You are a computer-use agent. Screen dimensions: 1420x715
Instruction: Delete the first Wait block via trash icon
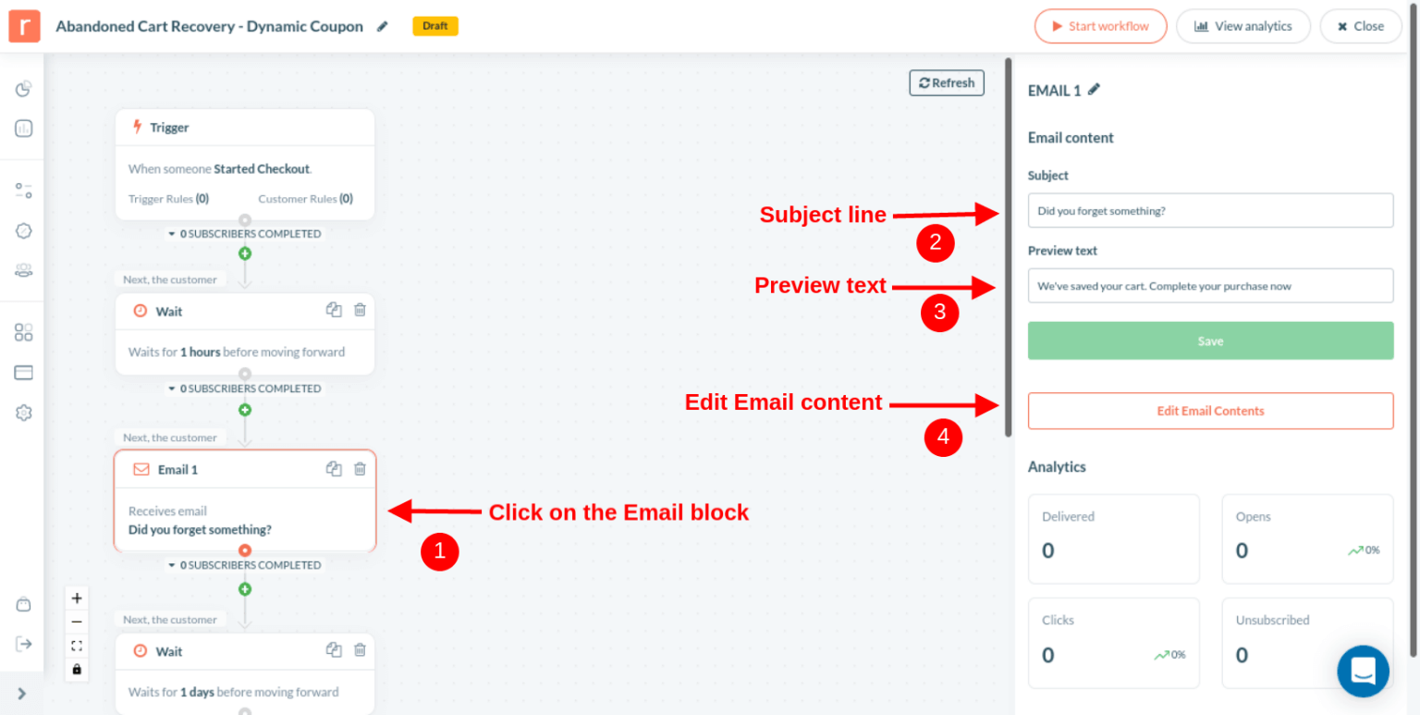click(360, 310)
